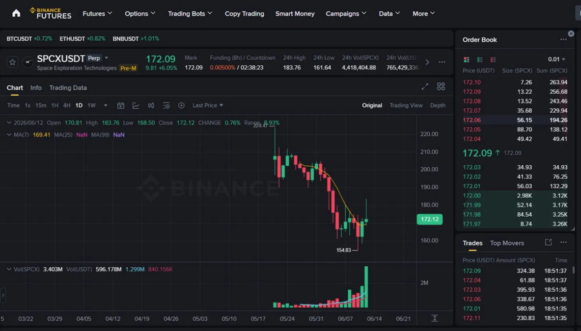Open Trades panel more options

[x=563, y=242]
